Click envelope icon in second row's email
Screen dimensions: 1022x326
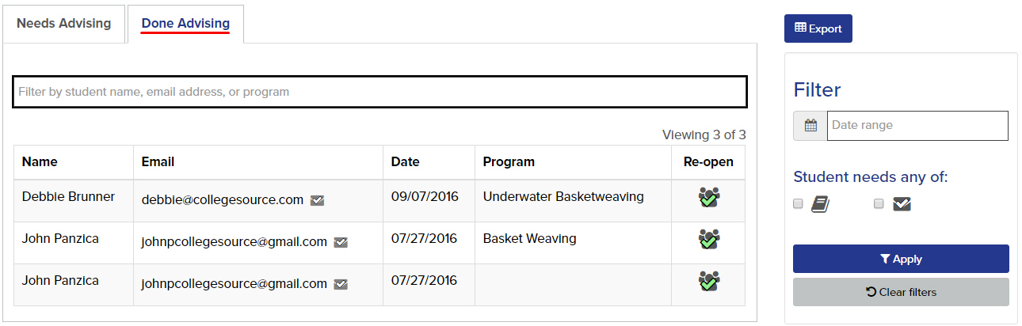point(341,242)
